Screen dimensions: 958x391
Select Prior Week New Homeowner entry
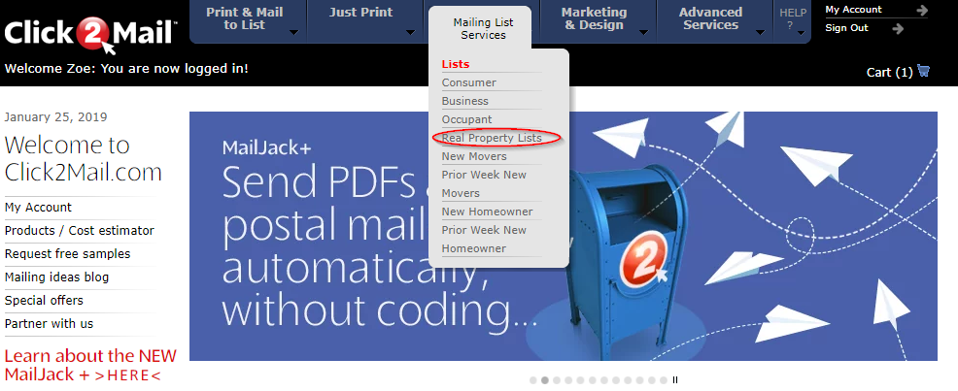click(484, 239)
